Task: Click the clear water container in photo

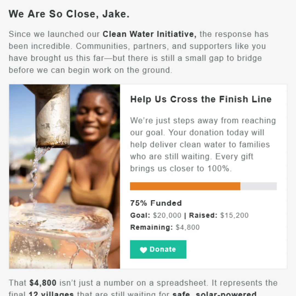Action: pos(60,233)
